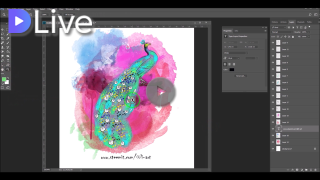Open the Select menu

tap(42, 9)
